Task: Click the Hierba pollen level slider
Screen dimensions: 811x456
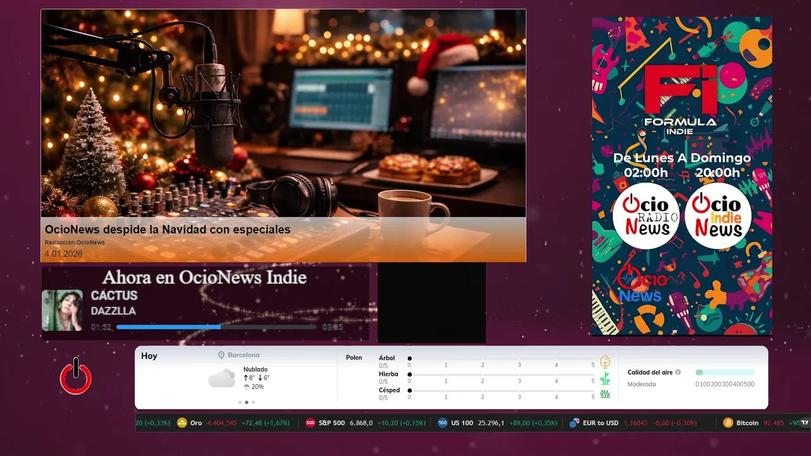Action: click(x=502, y=375)
